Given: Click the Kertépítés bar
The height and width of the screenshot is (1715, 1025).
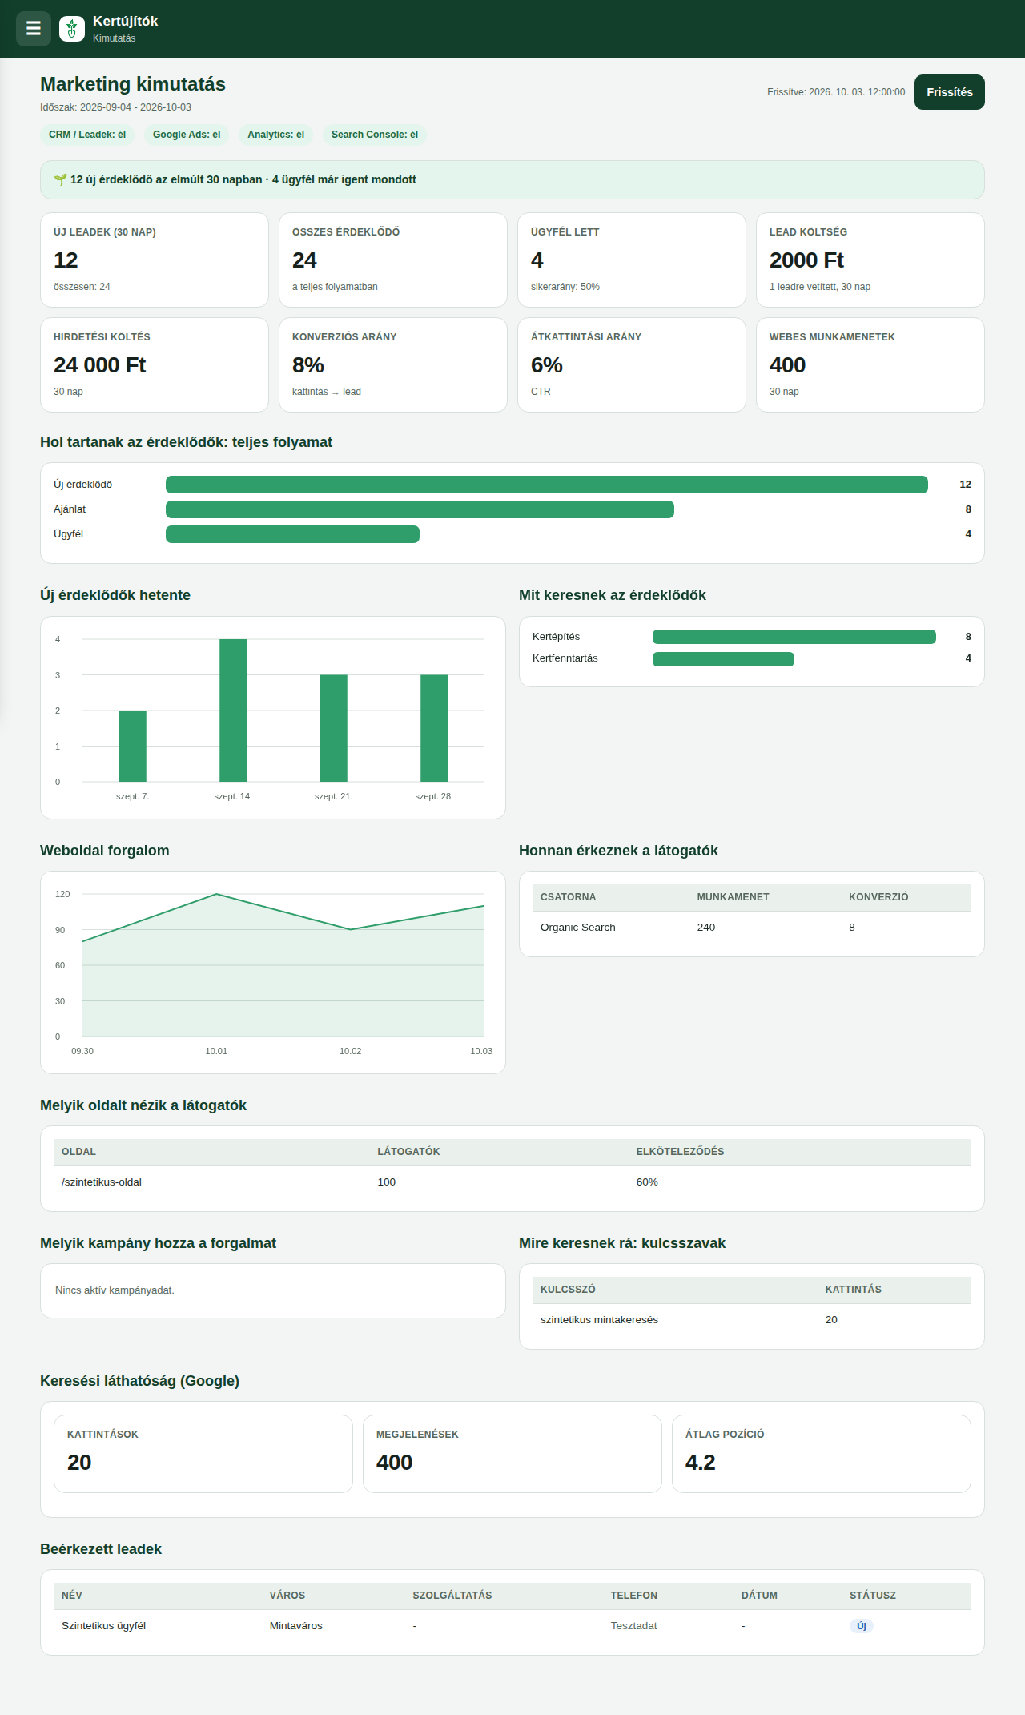Looking at the screenshot, I should click(x=794, y=637).
